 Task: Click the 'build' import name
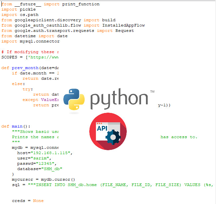click(x=109, y=20)
